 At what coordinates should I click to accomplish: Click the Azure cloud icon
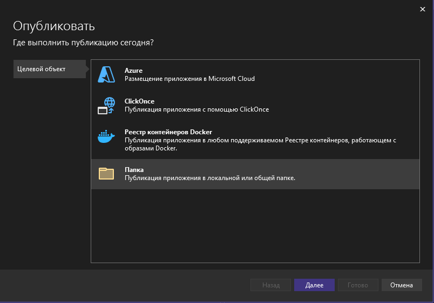106,74
